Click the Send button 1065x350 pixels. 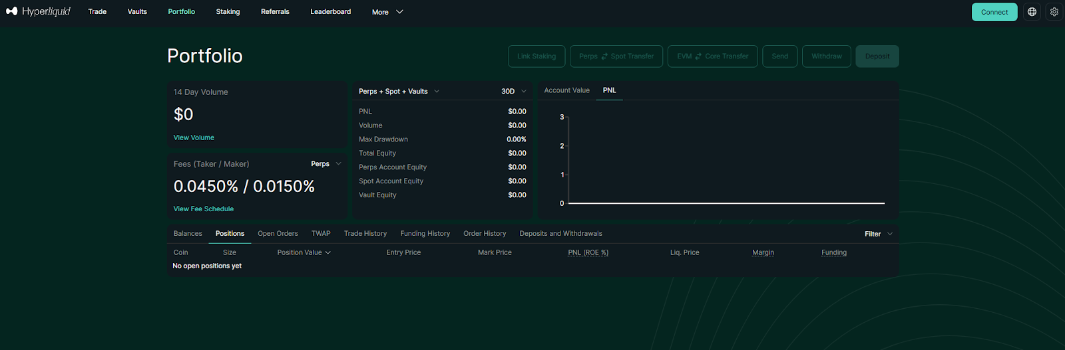coord(780,56)
